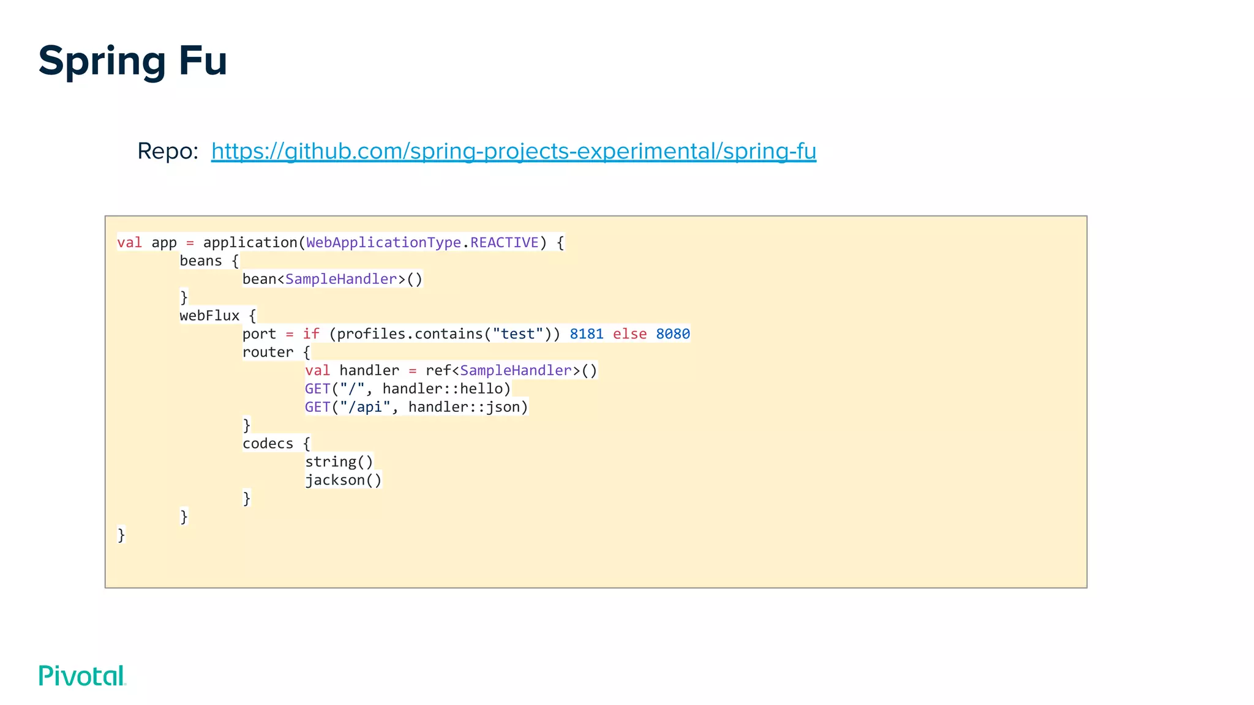This screenshot has height=705, width=1254.
Task: Click the GET("/", handler::hello) line
Action: [x=408, y=389]
